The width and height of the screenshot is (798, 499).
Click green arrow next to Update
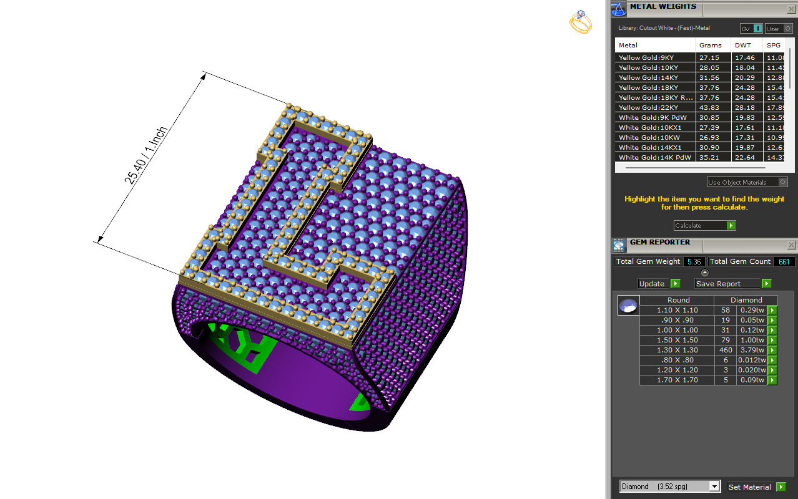pos(675,283)
